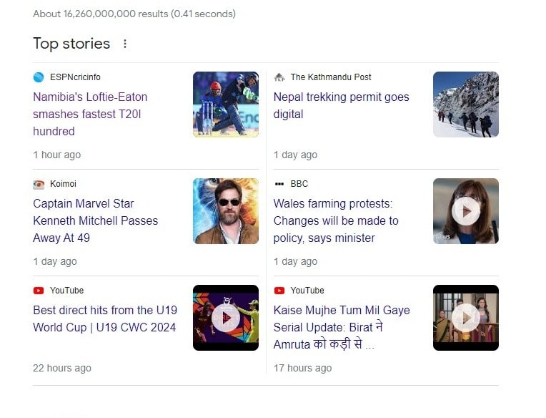The height and width of the screenshot is (418, 546).
Task: Click YouTube icon beside U19 World Cup story
Action: pos(39,291)
